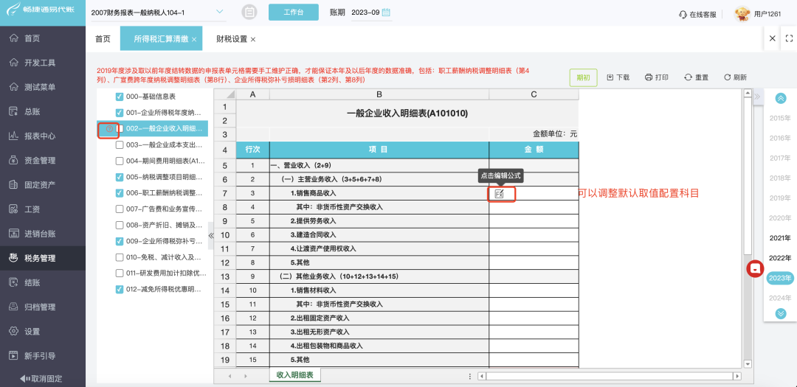Open the 首页 sidebar home icon
Image resolution: width=797 pixels, height=387 pixels.
14,38
